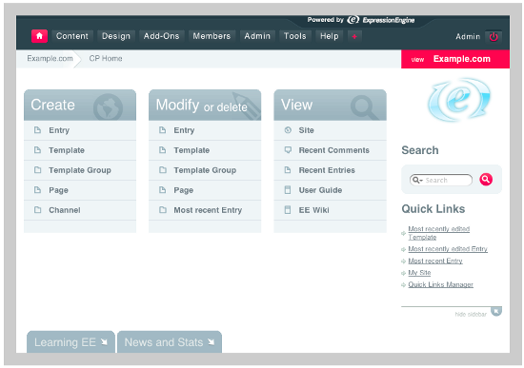The image size is (524, 368).
Task: Click folder icon beside Most recent Entry
Action: [163, 210]
